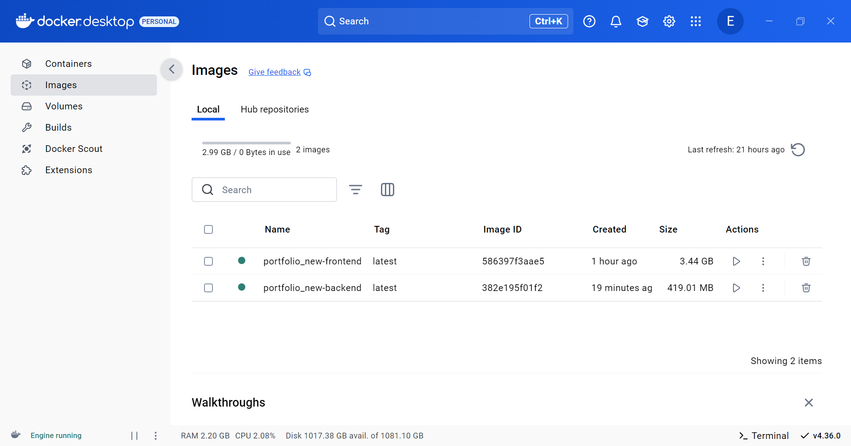Click the disk usage progress bar
Viewport: 851px width, 446px height.
[x=247, y=143]
